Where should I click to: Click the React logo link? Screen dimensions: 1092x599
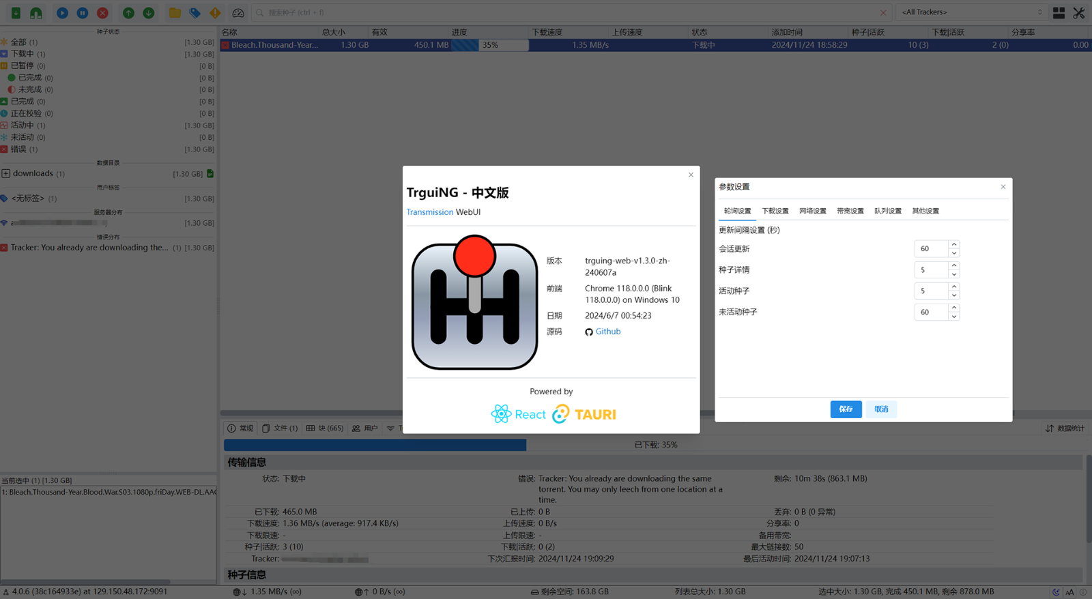point(519,414)
